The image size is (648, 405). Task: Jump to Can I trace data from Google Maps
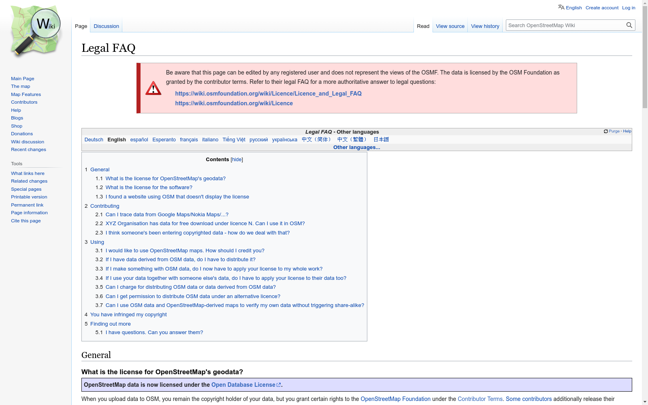coord(167,215)
